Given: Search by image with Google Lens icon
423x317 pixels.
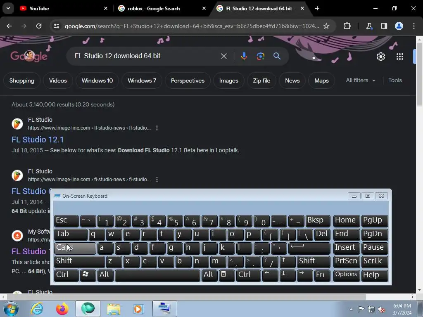Looking at the screenshot, I should (x=260, y=56).
